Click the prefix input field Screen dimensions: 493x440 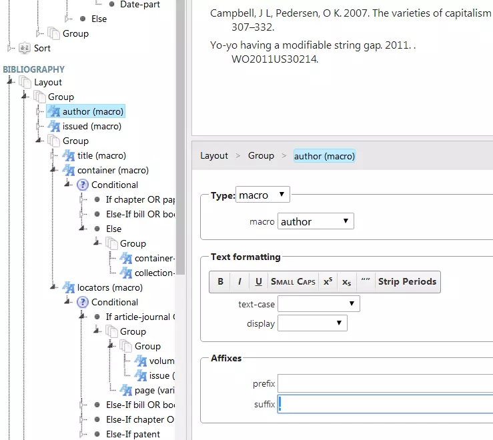click(385, 383)
